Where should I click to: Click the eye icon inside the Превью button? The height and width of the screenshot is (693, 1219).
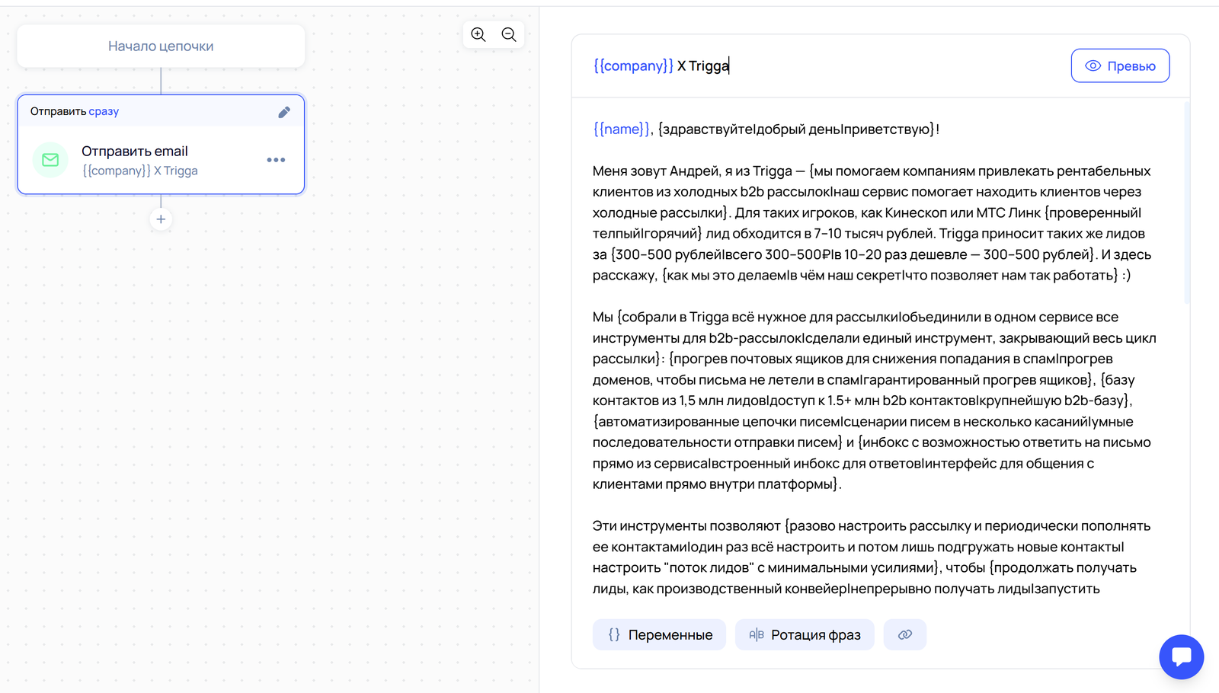tap(1093, 65)
